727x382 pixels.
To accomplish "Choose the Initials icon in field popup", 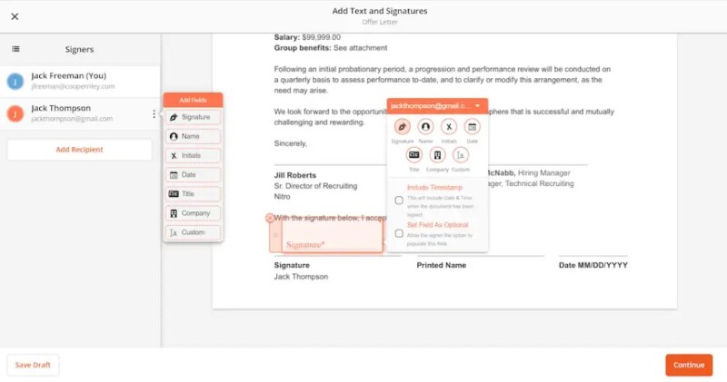I will click(x=449, y=126).
